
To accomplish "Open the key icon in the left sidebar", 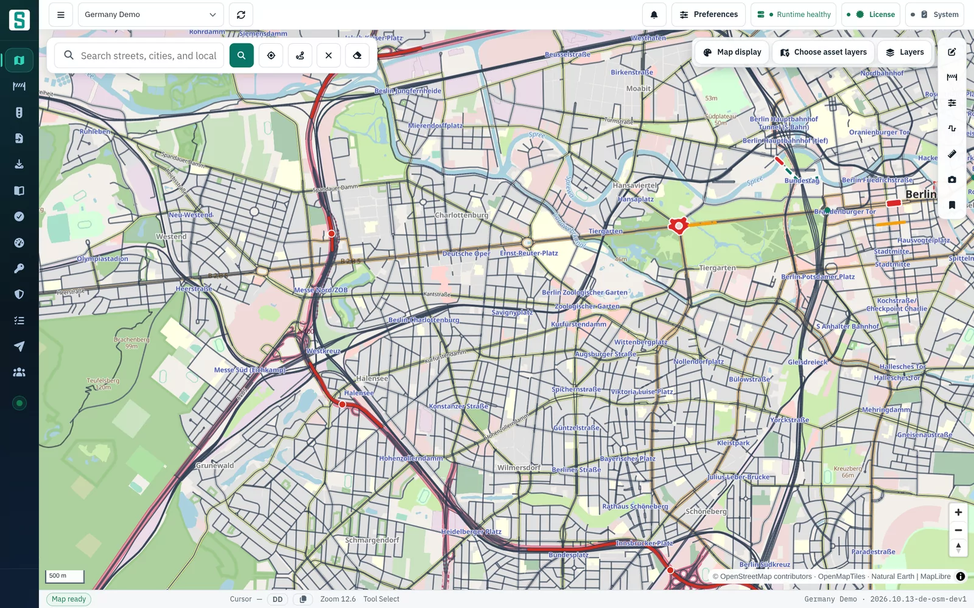I will 19,268.
